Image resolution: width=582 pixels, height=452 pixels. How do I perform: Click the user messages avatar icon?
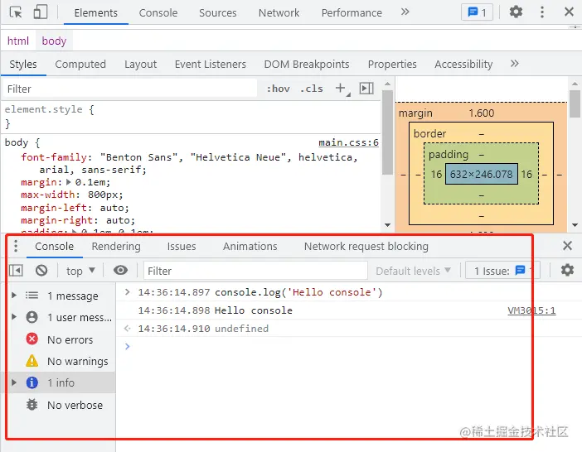point(32,317)
